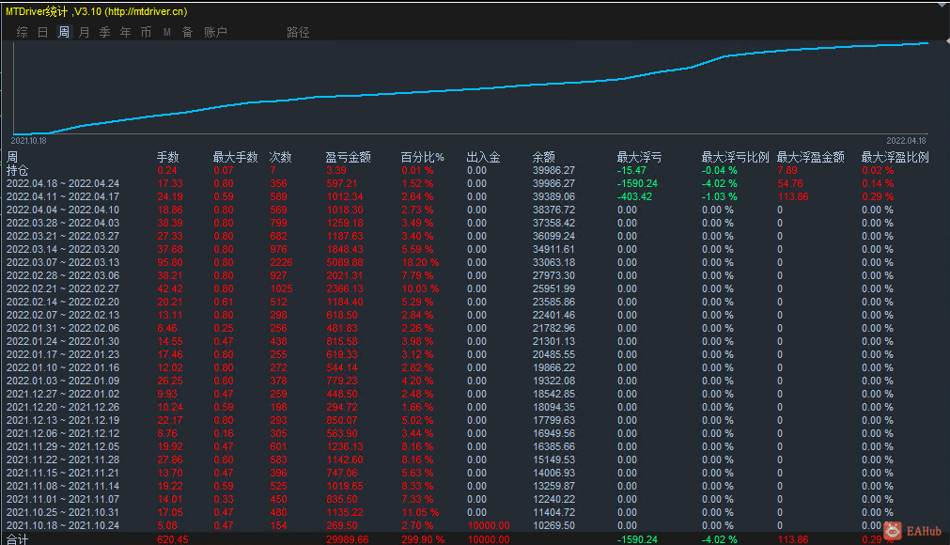Select week row 2021.11.15 ~ 2021.11.21
This screenshot has height=545, width=950.
coord(63,473)
